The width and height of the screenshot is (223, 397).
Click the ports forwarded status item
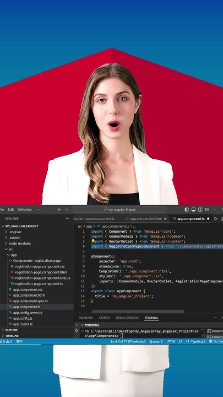point(19,341)
